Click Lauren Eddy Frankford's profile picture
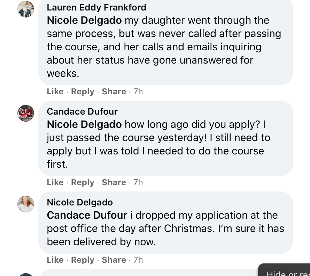 pyautogui.click(x=26, y=9)
